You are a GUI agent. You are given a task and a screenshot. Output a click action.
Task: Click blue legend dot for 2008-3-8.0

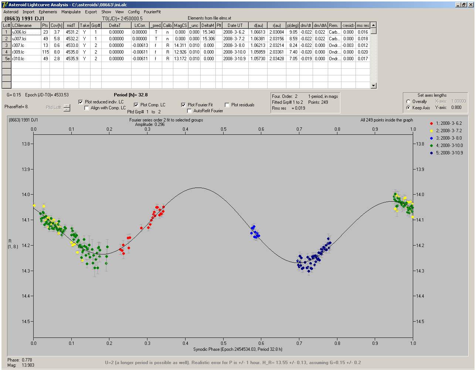432,138
